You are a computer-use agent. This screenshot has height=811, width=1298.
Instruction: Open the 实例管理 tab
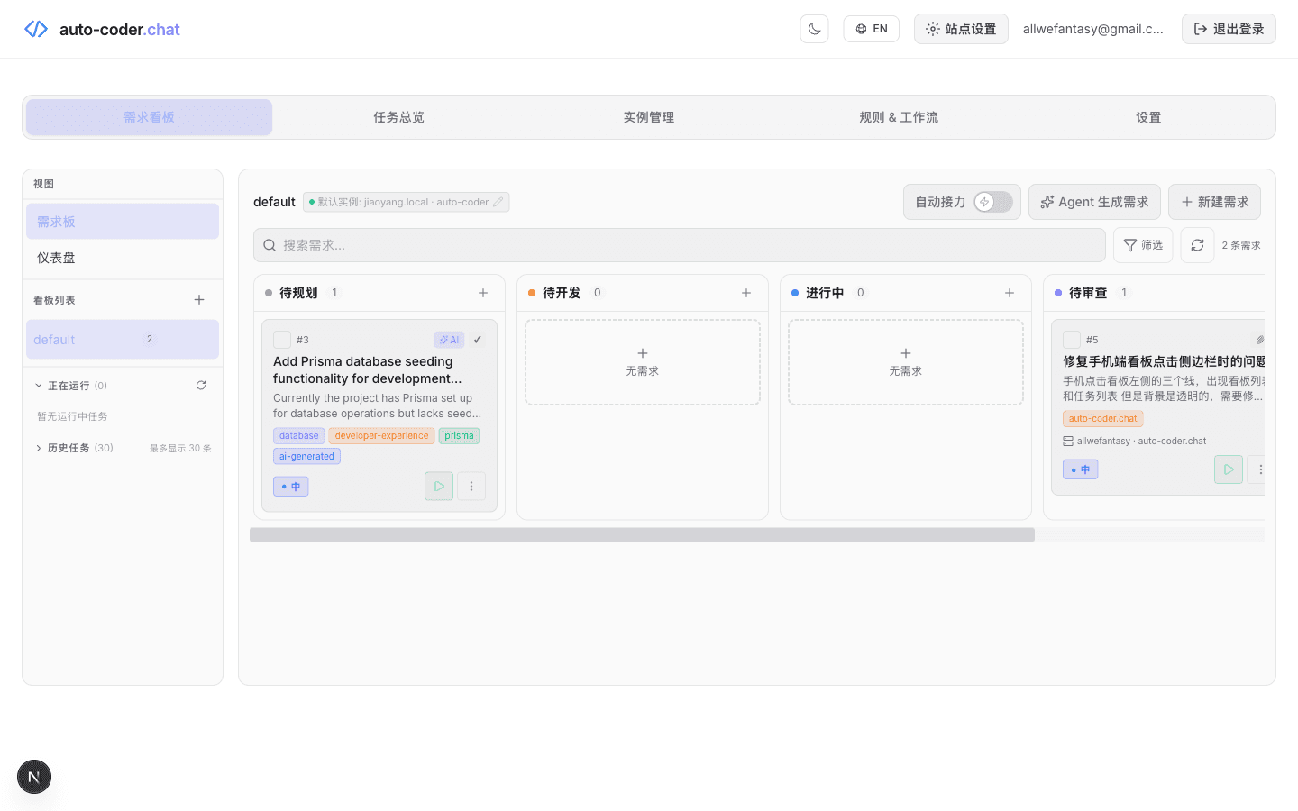point(648,117)
